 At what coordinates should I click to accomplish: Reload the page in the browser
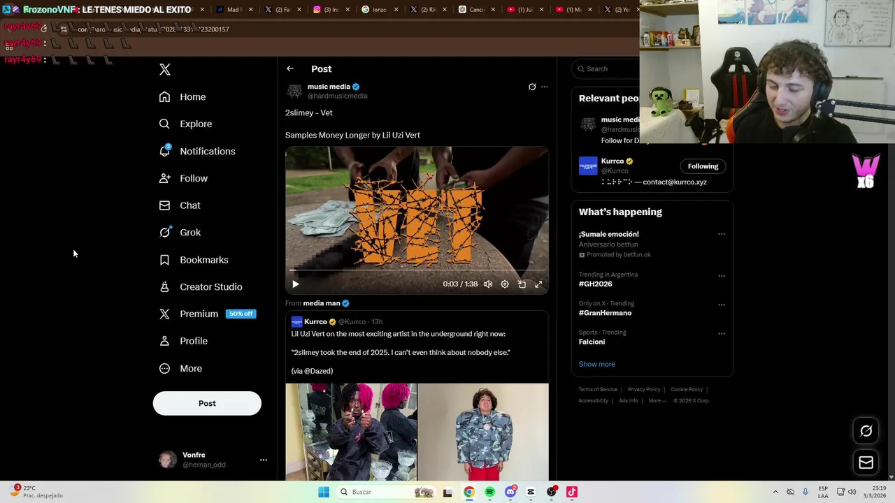tap(43, 29)
